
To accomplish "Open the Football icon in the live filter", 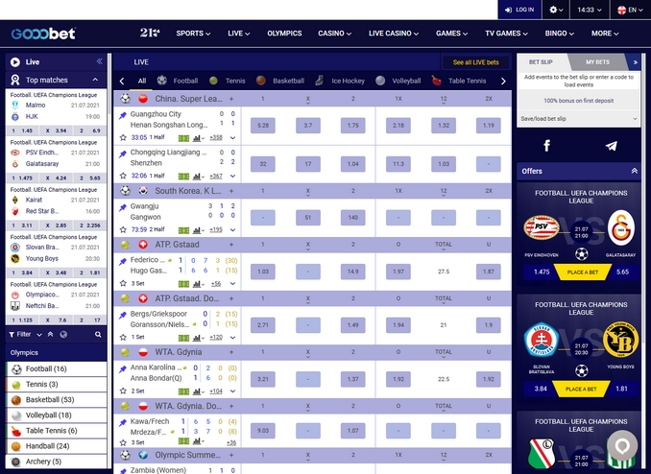I will [162, 81].
